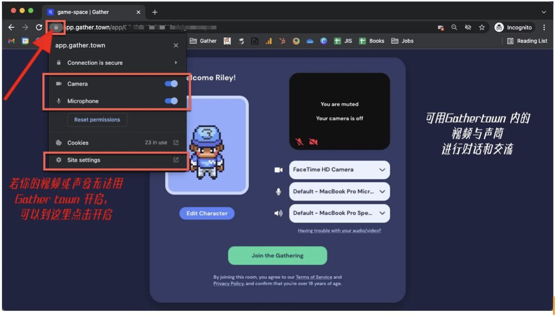This screenshot has height=317, width=560.
Task: Open Terms of Service link
Action: point(314,278)
